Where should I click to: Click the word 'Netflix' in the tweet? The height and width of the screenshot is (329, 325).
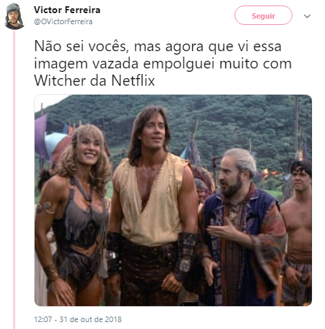coord(133,81)
